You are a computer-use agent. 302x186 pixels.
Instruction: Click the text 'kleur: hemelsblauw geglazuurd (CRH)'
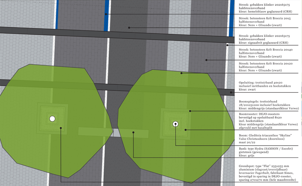(265, 12)
